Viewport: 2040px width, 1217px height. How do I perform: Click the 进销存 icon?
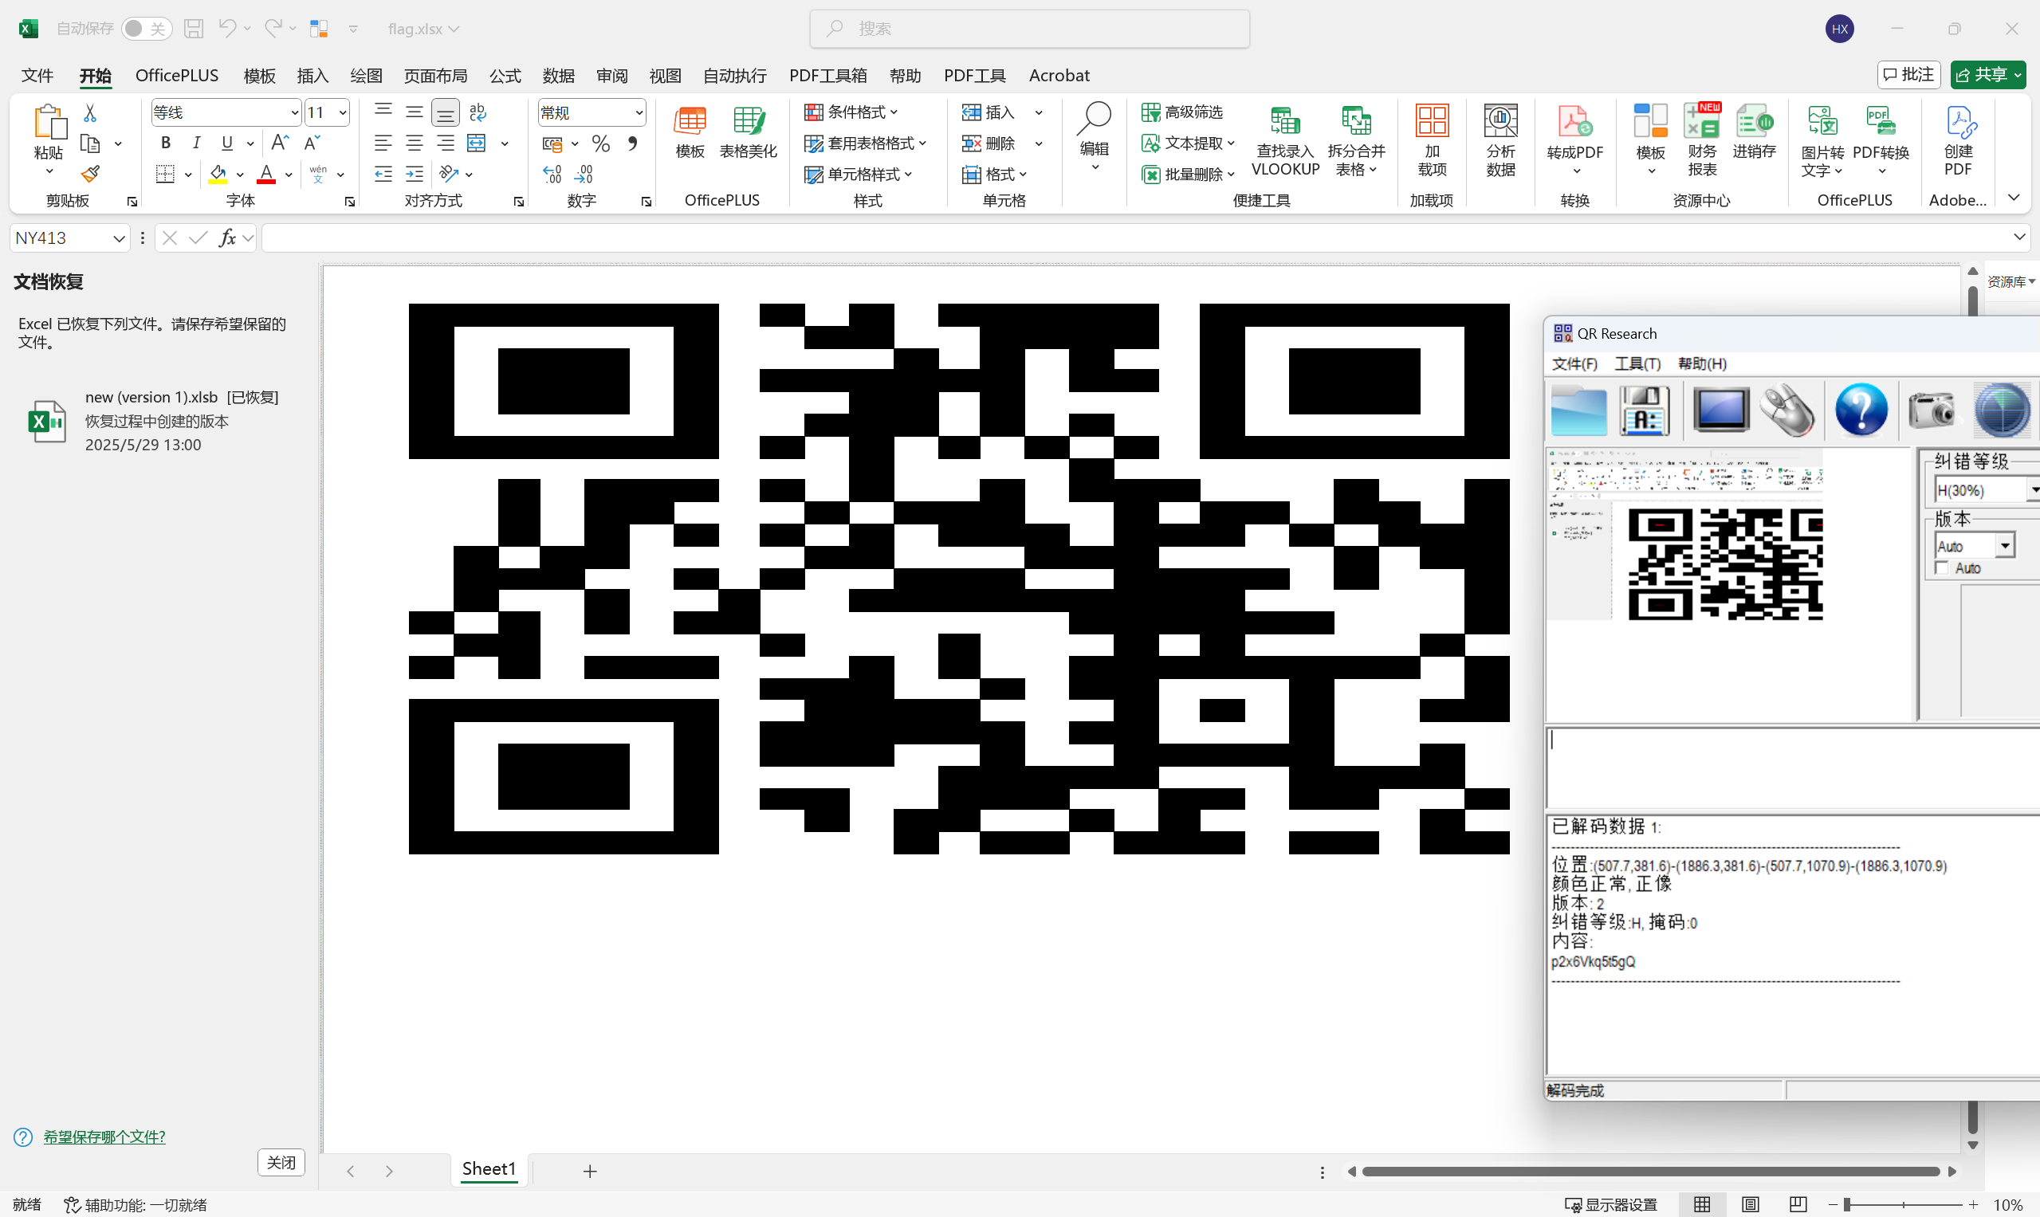pos(1754,132)
